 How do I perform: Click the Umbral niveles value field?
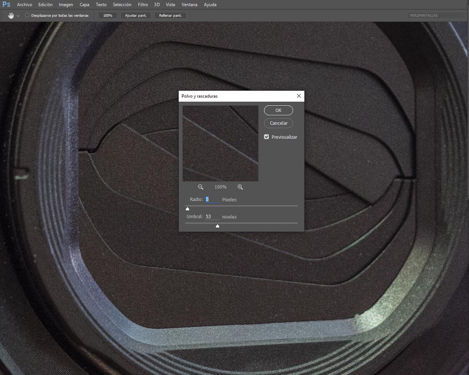(x=213, y=217)
